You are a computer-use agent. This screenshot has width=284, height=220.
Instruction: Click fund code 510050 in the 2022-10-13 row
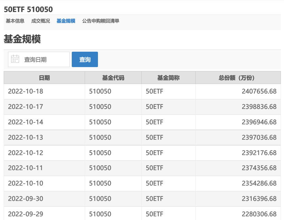(x=100, y=138)
